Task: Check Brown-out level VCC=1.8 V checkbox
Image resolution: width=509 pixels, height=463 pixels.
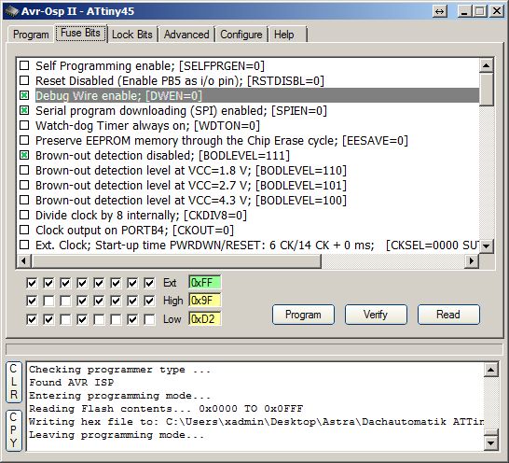Action: point(24,170)
